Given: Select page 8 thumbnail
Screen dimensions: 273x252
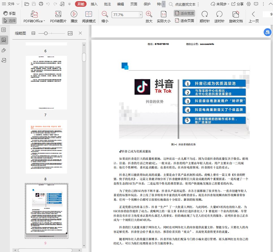Looking at the screenshot, I should (46, 146).
